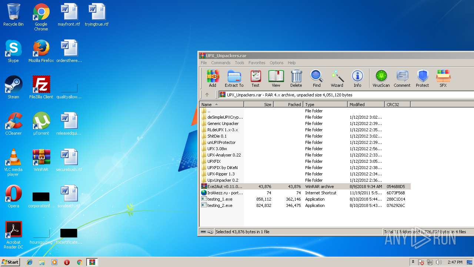This screenshot has height=267, width=474.
Task: Select the UPX-Analyser 0.22 folder
Action: point(305,155)
